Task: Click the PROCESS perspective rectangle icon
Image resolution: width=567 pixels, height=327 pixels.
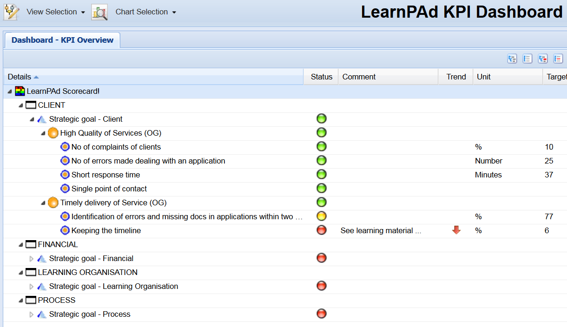Action: point(31,300)
